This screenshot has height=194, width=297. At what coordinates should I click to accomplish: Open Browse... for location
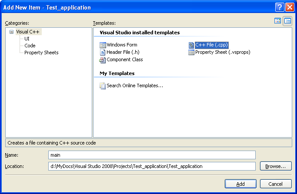click(276, 166)
